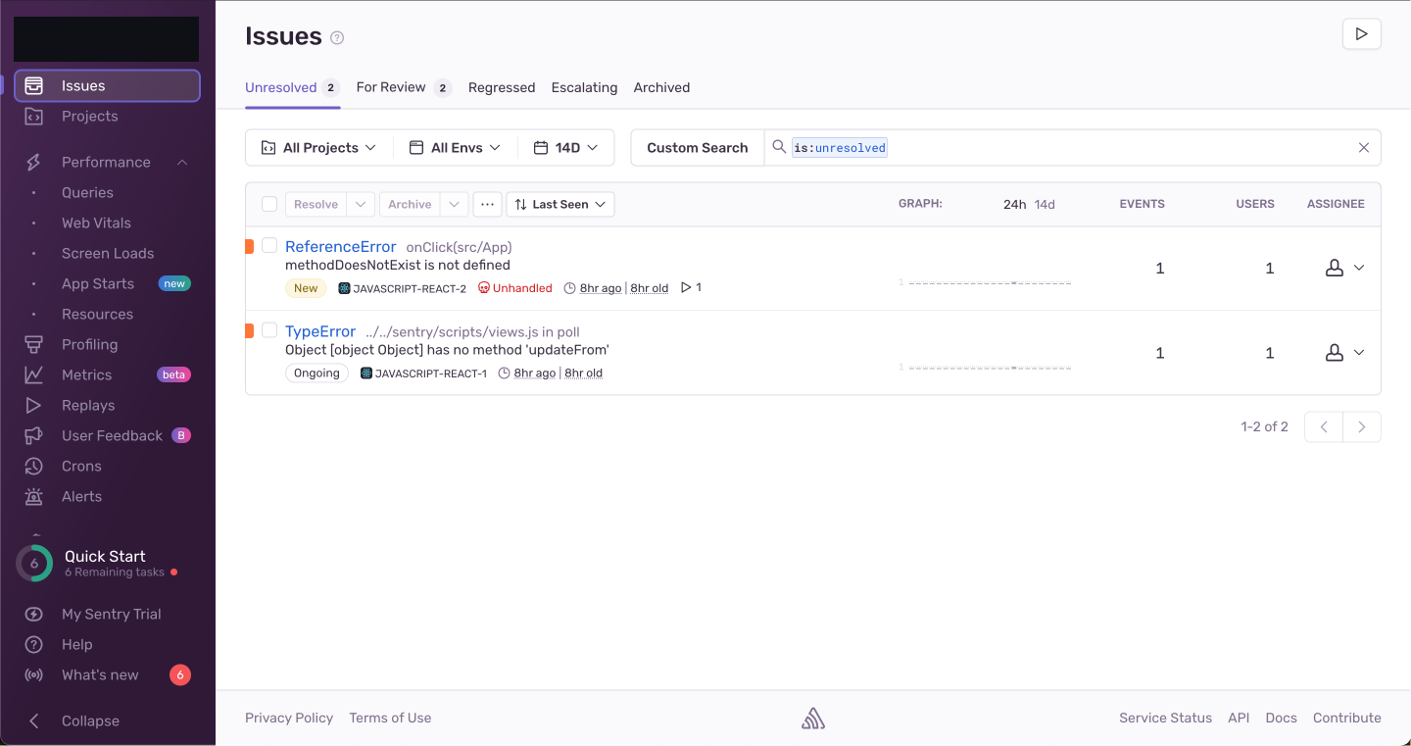The width and height of the screenshot is (1411, 746).
Task: Click the Archive button
Action: click(410, 204)
